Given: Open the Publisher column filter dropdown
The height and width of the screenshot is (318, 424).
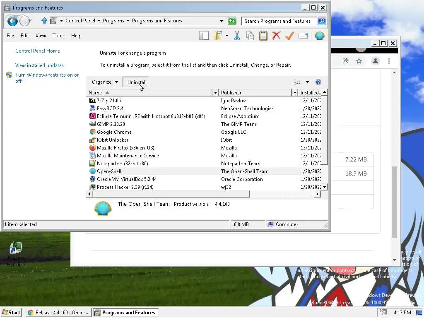Looking at the screenshot, I should coord(295,92).
